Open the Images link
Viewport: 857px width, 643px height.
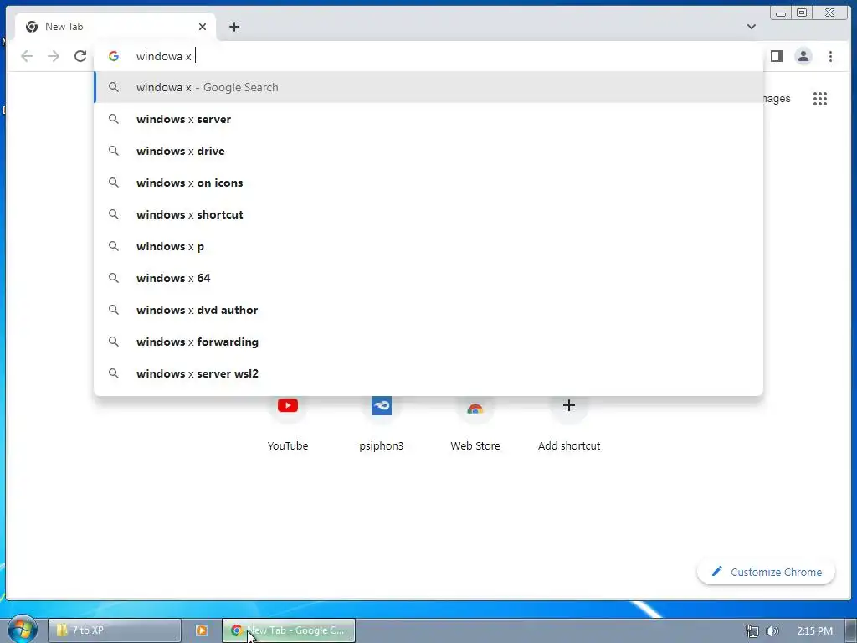pos(777,99)
